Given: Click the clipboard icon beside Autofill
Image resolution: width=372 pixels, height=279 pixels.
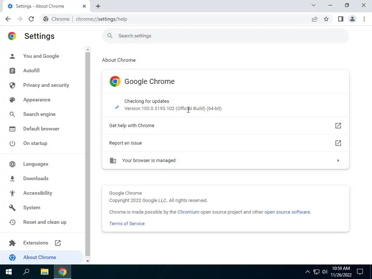Looking at the screenshot, I should pyautogui.click(x=12, y=71).
